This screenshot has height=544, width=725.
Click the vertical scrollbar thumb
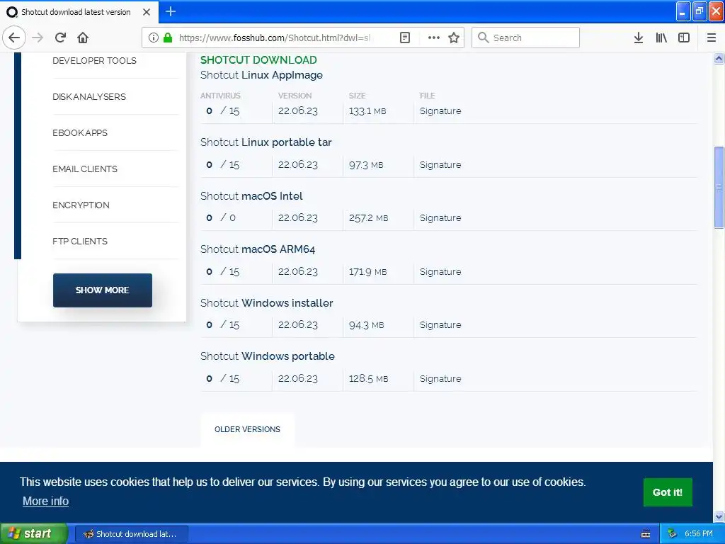[x=719, y=187]
